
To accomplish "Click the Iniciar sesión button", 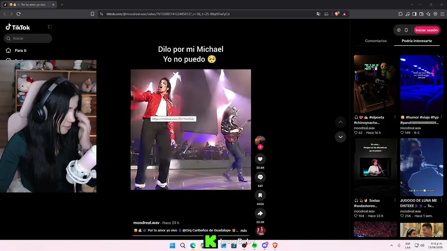I will click(426, 30).
